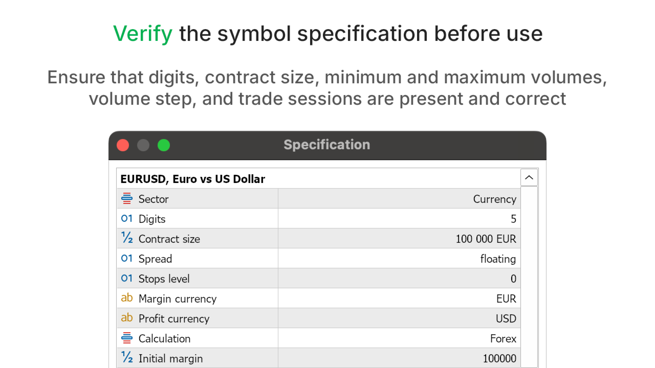655x368 pixels.
Task: Click the Contract size fraction icon
Action: coord(127,238)
